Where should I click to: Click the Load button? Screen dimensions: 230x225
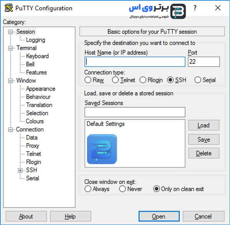[204, 125]
